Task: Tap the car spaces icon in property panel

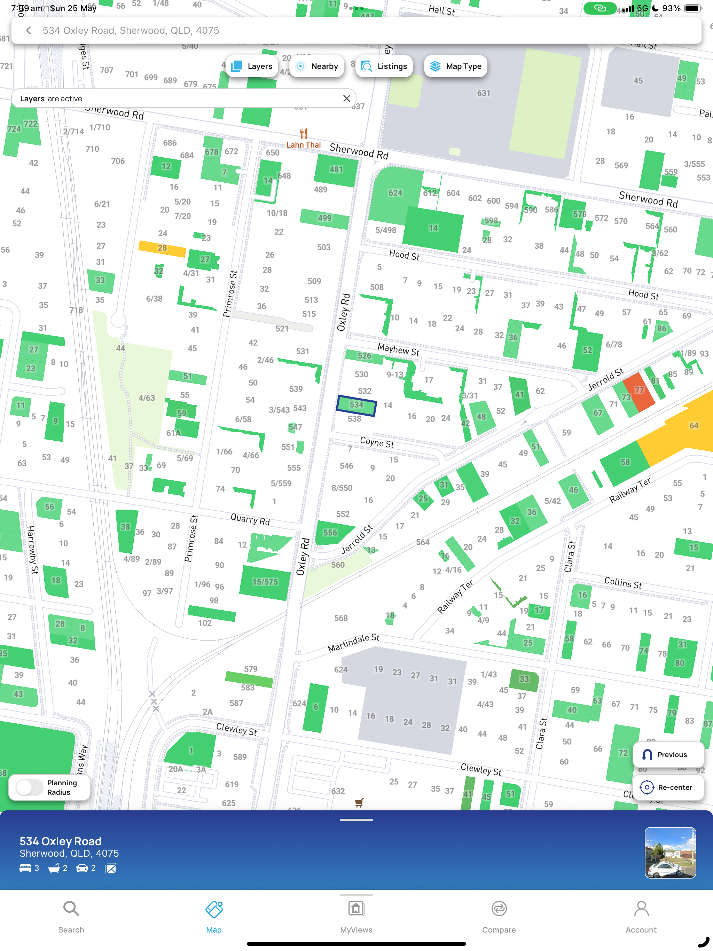Action: (x=82, y=868)
